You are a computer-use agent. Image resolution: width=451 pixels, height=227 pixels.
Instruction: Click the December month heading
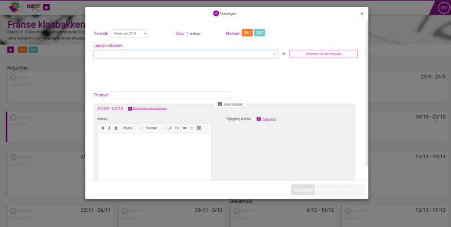coord(241,202)
